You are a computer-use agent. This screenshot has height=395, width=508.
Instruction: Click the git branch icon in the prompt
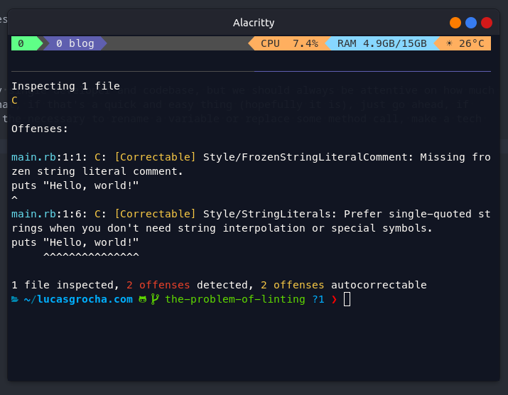tap(154, 299)
